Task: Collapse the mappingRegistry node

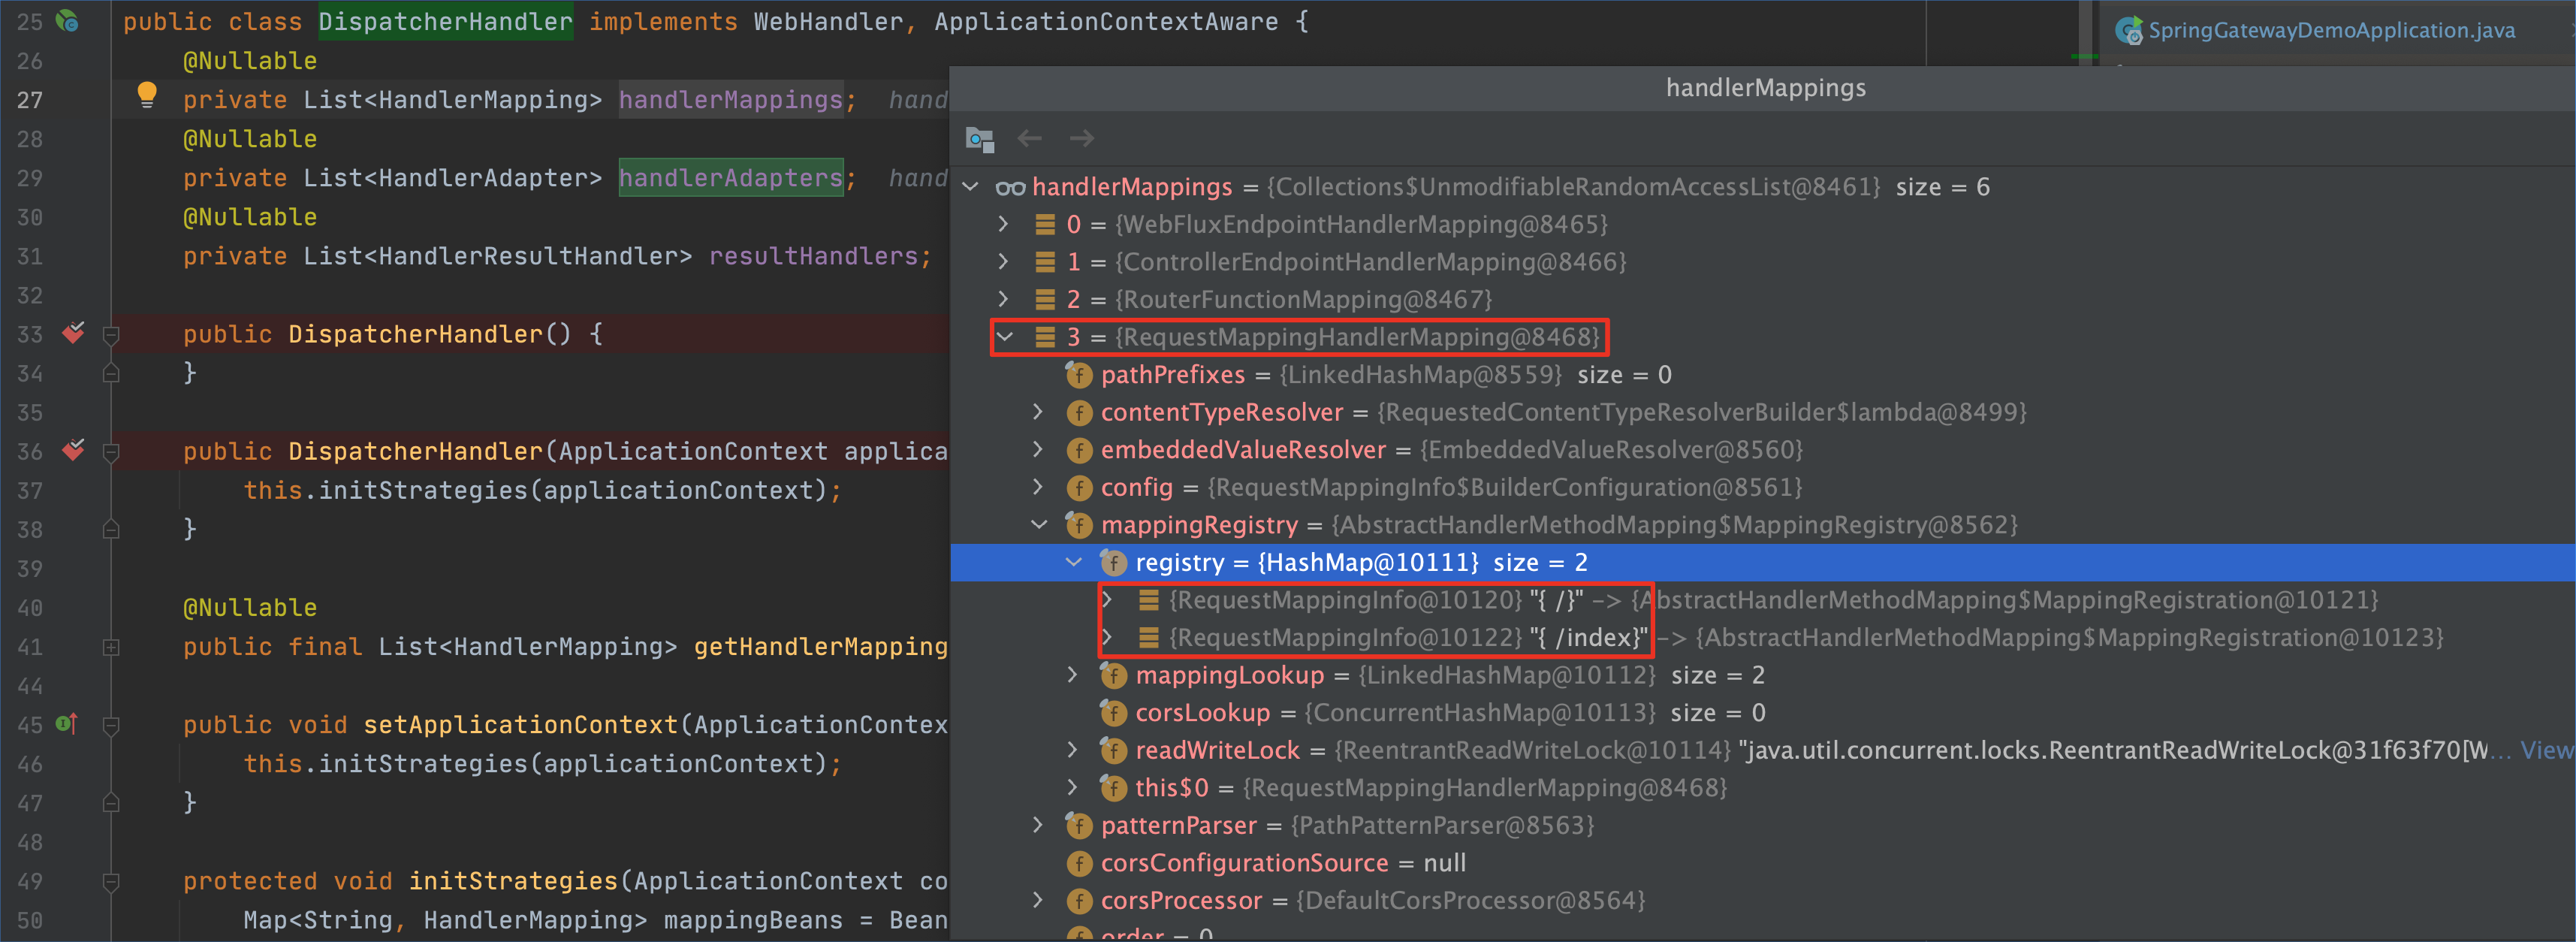Action: [1039, 525]
